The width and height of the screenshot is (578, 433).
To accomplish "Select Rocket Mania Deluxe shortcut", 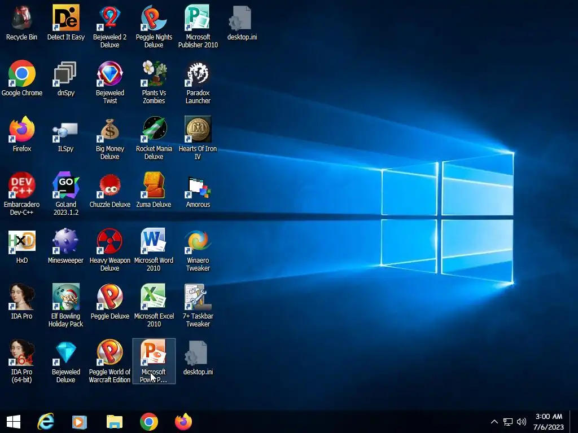I will pyautogui.click(x=154, y=138).
